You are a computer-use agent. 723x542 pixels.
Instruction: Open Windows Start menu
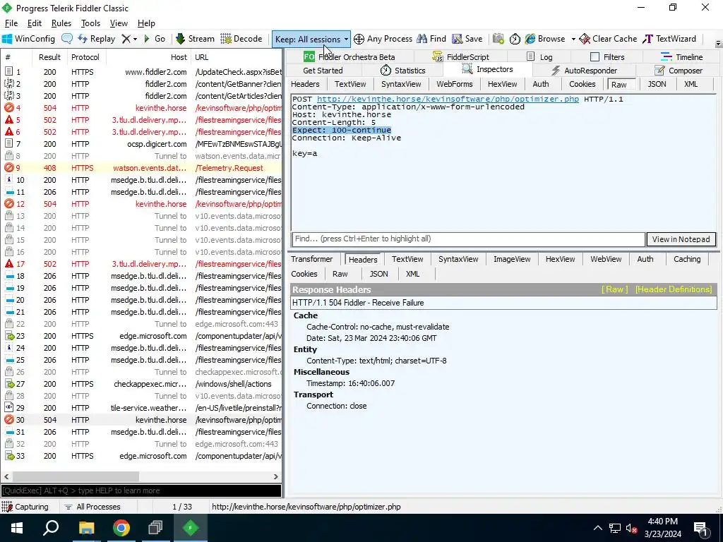tap(17, 528)
